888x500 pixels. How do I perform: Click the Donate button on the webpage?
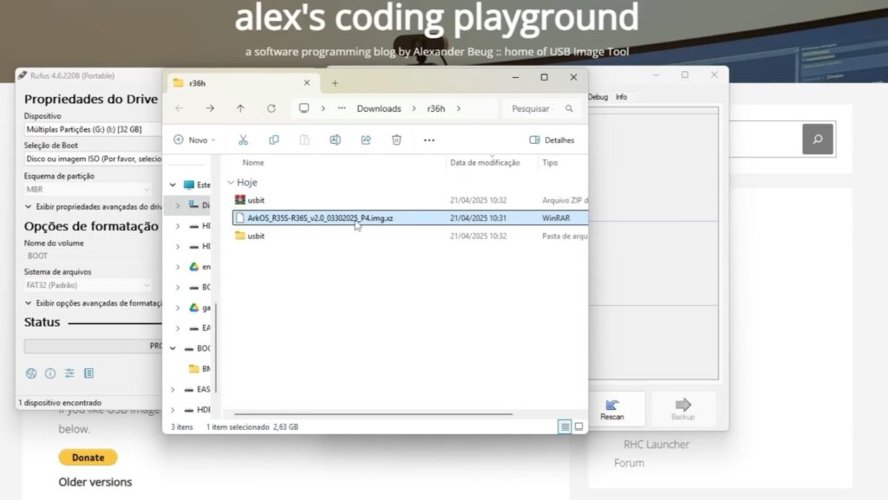88,457
